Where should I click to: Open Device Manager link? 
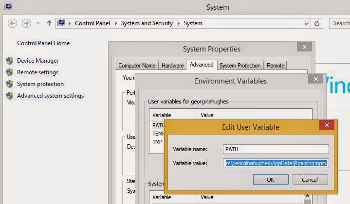[x=37, y=61]
